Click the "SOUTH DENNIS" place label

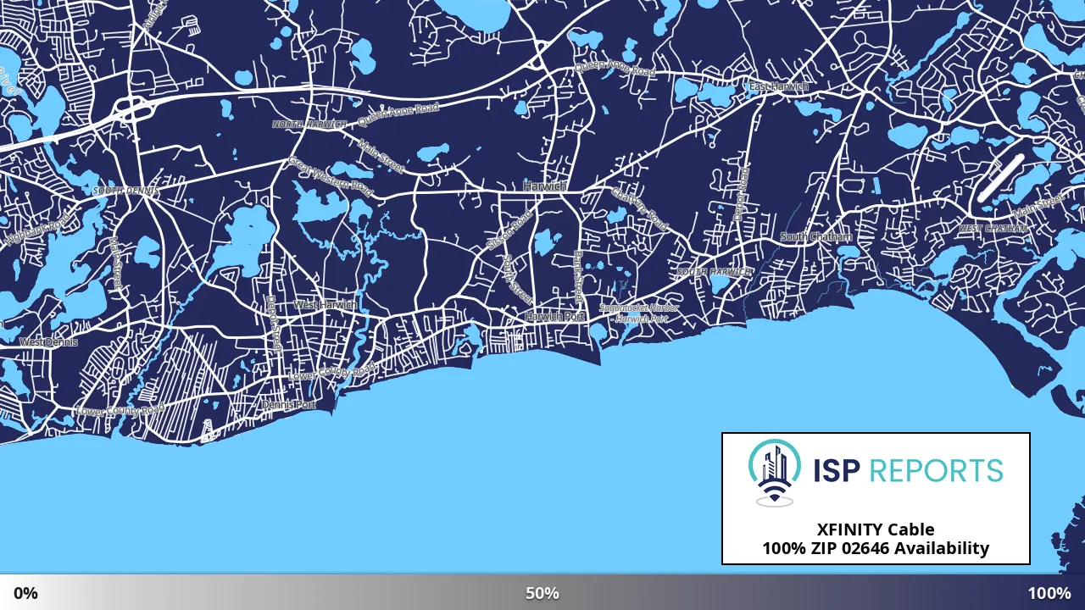coord(126,191)
